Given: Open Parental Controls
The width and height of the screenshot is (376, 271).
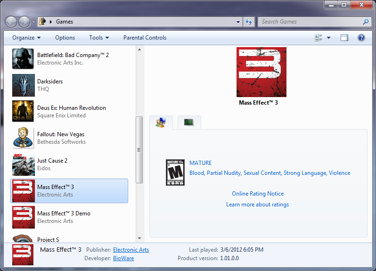Looking at the screenshot, I should coord(145,38).
